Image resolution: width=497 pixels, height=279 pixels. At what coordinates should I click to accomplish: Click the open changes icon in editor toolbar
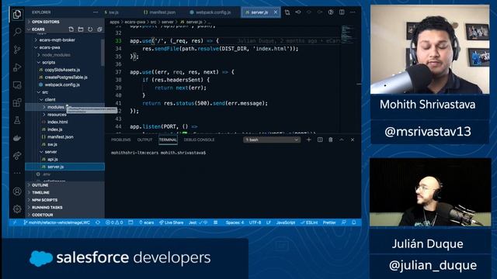click(x=287, y=12)
